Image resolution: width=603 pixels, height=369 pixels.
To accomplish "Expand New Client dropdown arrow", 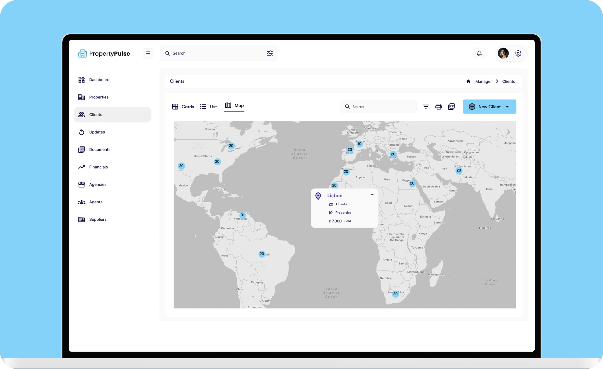I will coord(507,107).
